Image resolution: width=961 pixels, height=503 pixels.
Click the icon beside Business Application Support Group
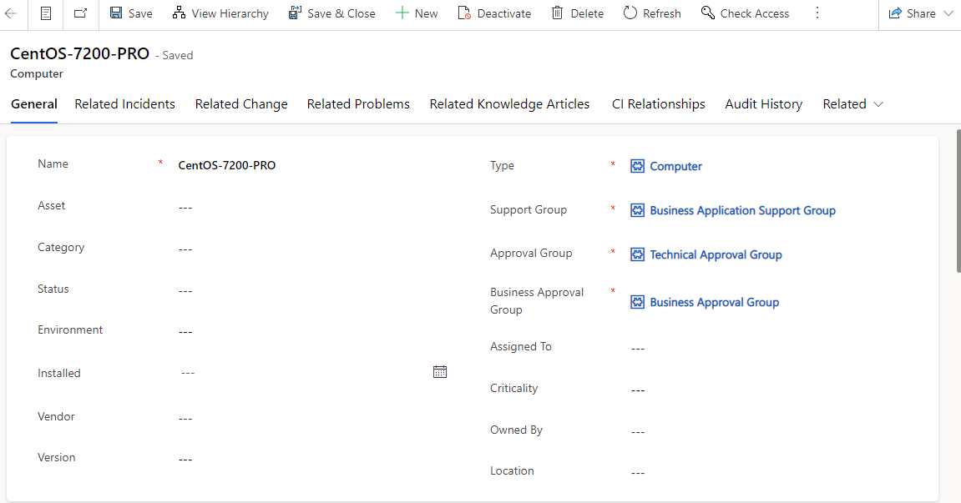637,210
